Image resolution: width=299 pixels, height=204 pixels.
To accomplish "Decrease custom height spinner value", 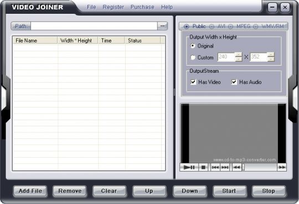I will coord(271,59).
